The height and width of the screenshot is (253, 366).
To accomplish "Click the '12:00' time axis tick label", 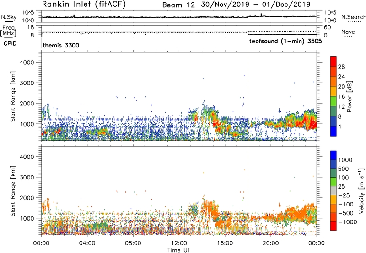I will tap(179, 243).
